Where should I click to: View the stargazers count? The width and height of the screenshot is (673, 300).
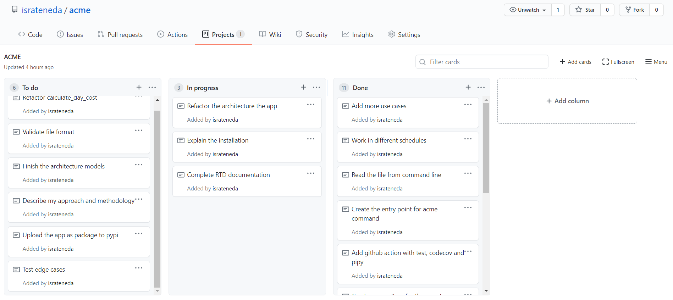click(607, 10)
